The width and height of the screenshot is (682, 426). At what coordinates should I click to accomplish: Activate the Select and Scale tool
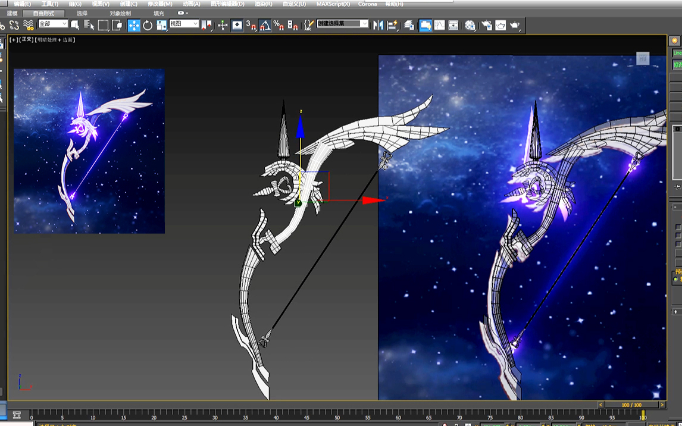pos(162,25)
